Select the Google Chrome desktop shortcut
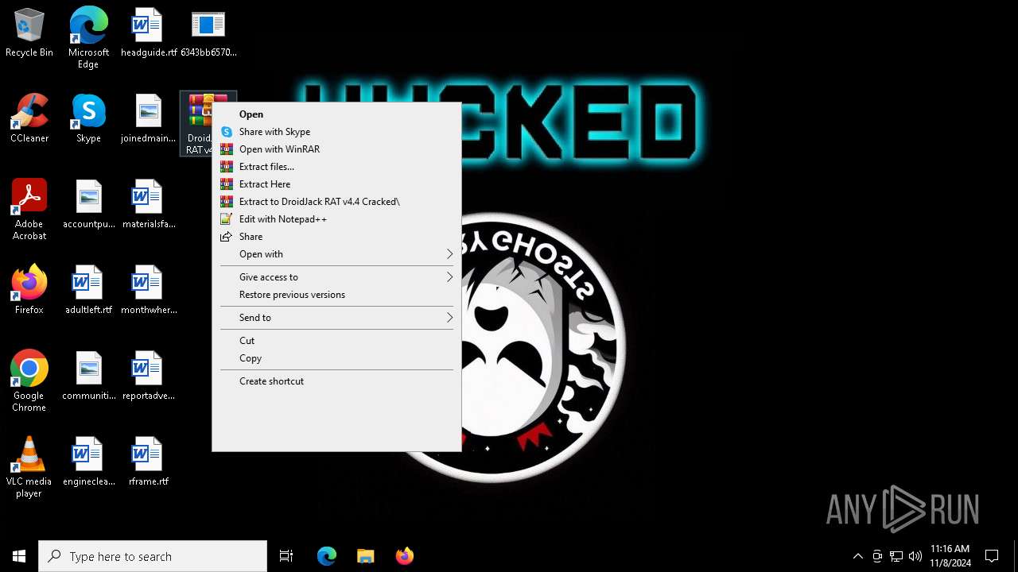Viewport: 1018px width, 572px height. 29,381
